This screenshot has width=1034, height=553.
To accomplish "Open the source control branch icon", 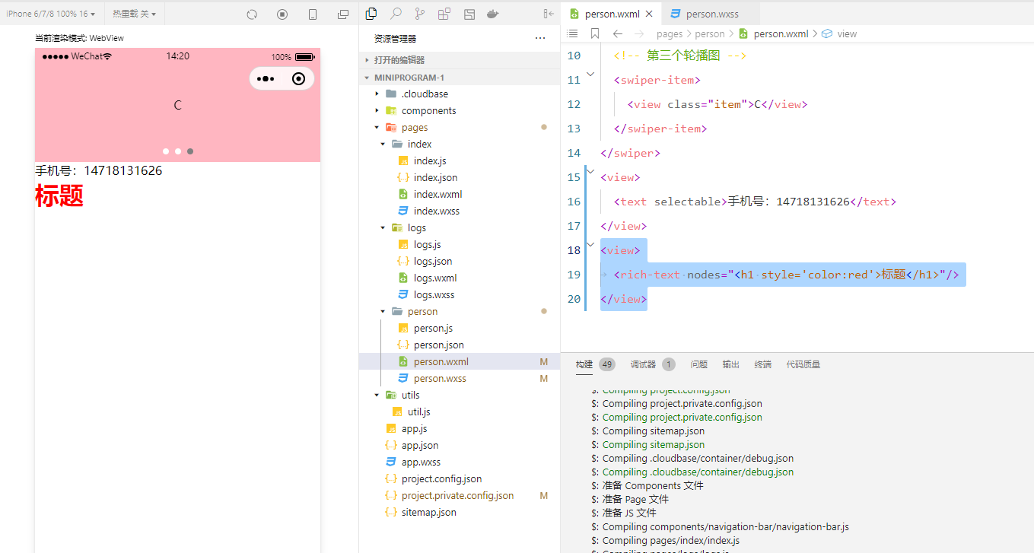I will (420, 14).
